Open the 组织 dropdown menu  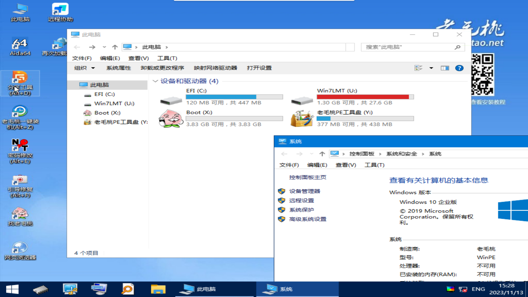84,68
